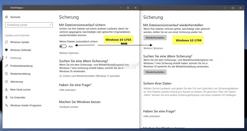Minimize the right settings window
Screen dimensions: 247x131
point(225,8)
